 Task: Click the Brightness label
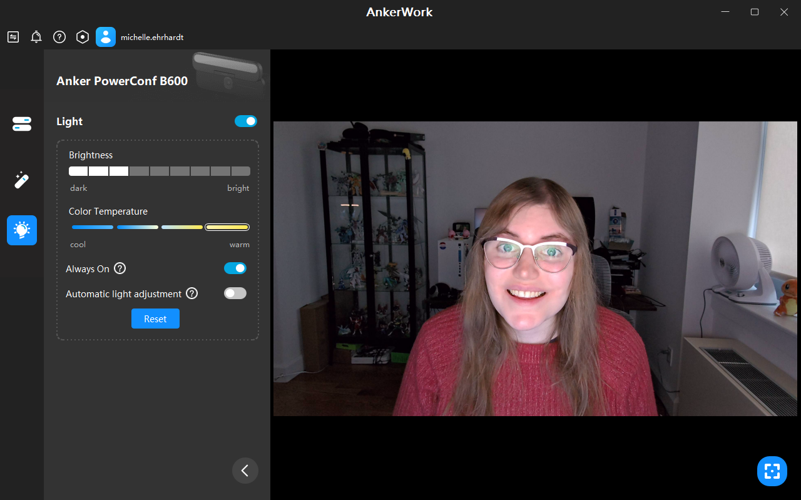pos(91,155)
